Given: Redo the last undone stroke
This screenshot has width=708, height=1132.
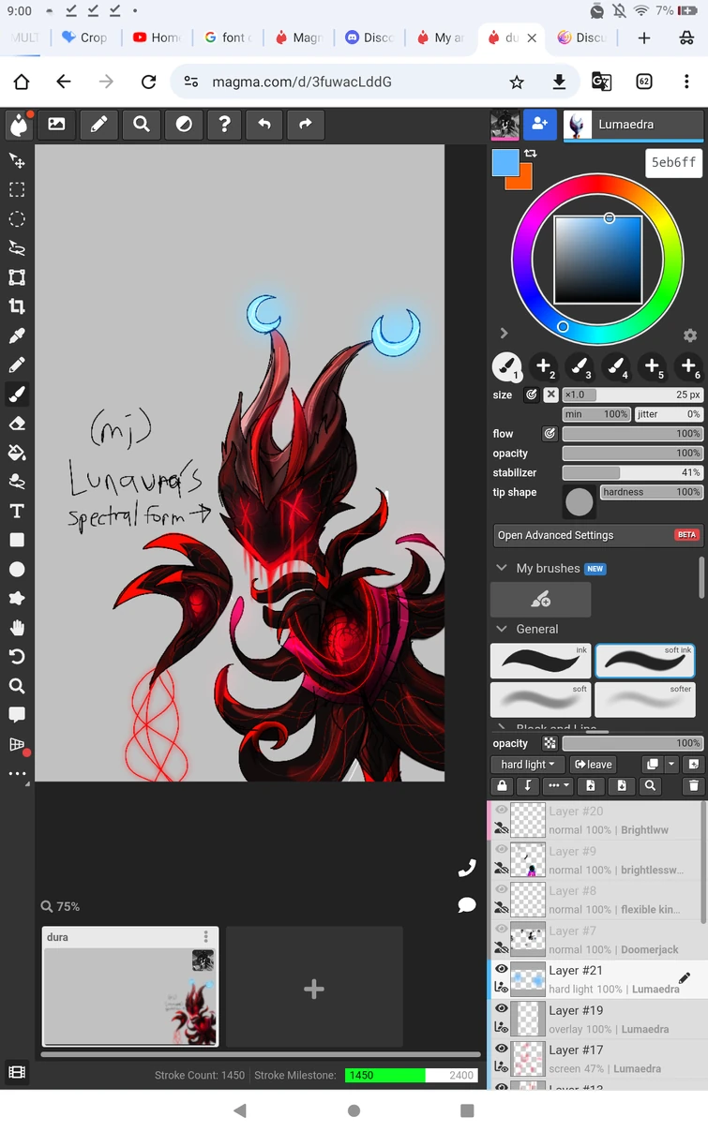Looking at the screenshot, I should pyautogui.click(x=306, y=125).
